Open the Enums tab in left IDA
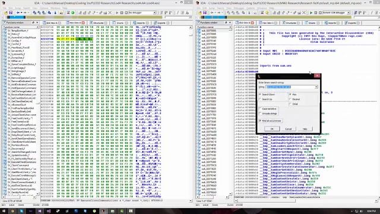 [120, 23]
